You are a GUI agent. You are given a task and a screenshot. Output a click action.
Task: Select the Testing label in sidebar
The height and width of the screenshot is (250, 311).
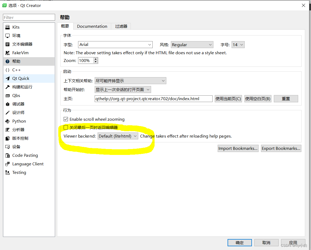[x=19, y=173]
